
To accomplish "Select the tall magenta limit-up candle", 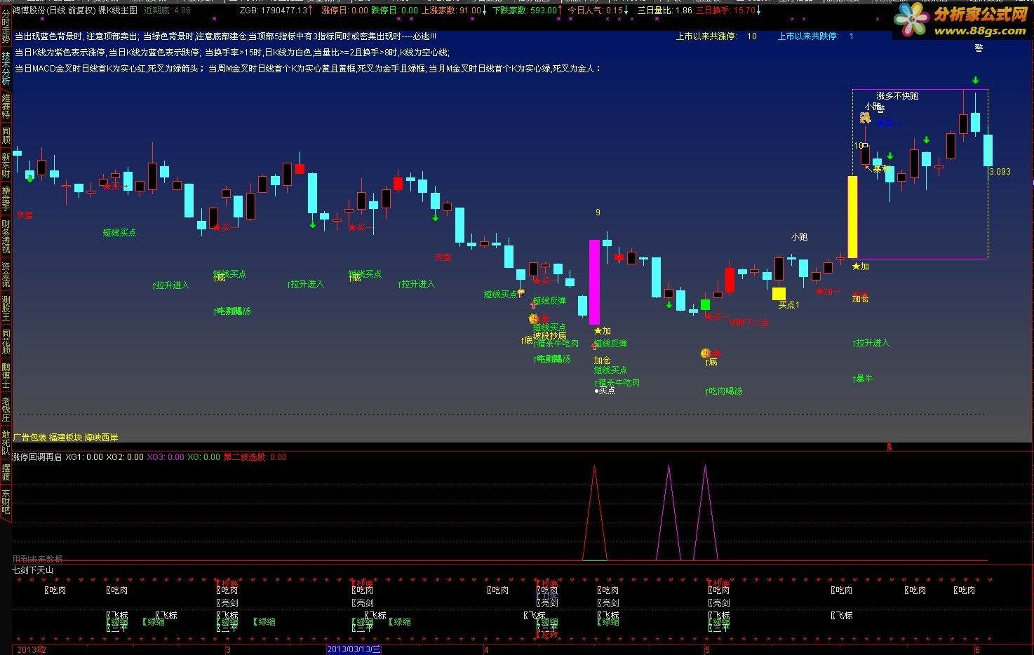I will 594,282.
